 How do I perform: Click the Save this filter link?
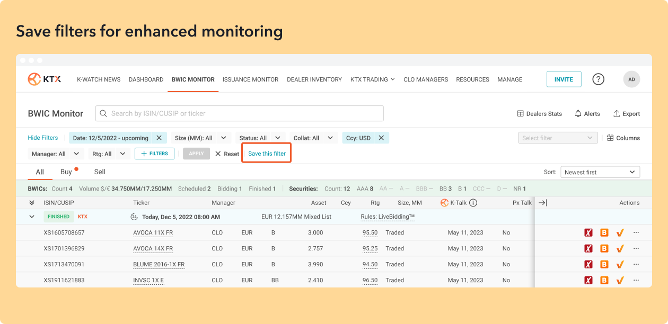[267, 154]
